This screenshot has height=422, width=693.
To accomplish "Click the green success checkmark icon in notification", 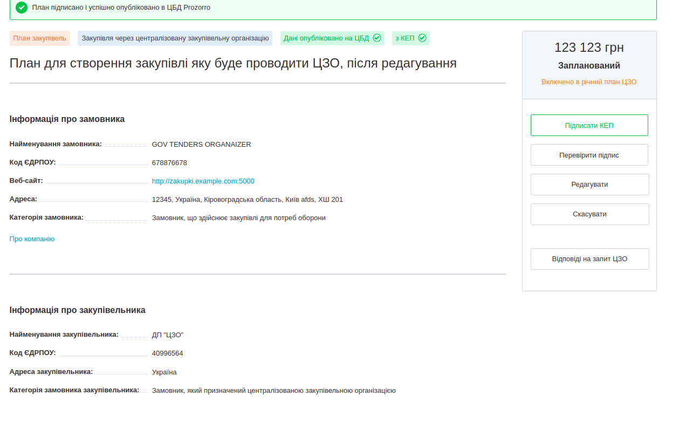I will pyautogui.click(x=22, y=8).
